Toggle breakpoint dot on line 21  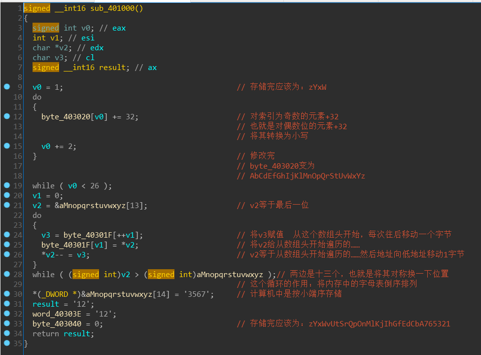(x=7, y=205)
